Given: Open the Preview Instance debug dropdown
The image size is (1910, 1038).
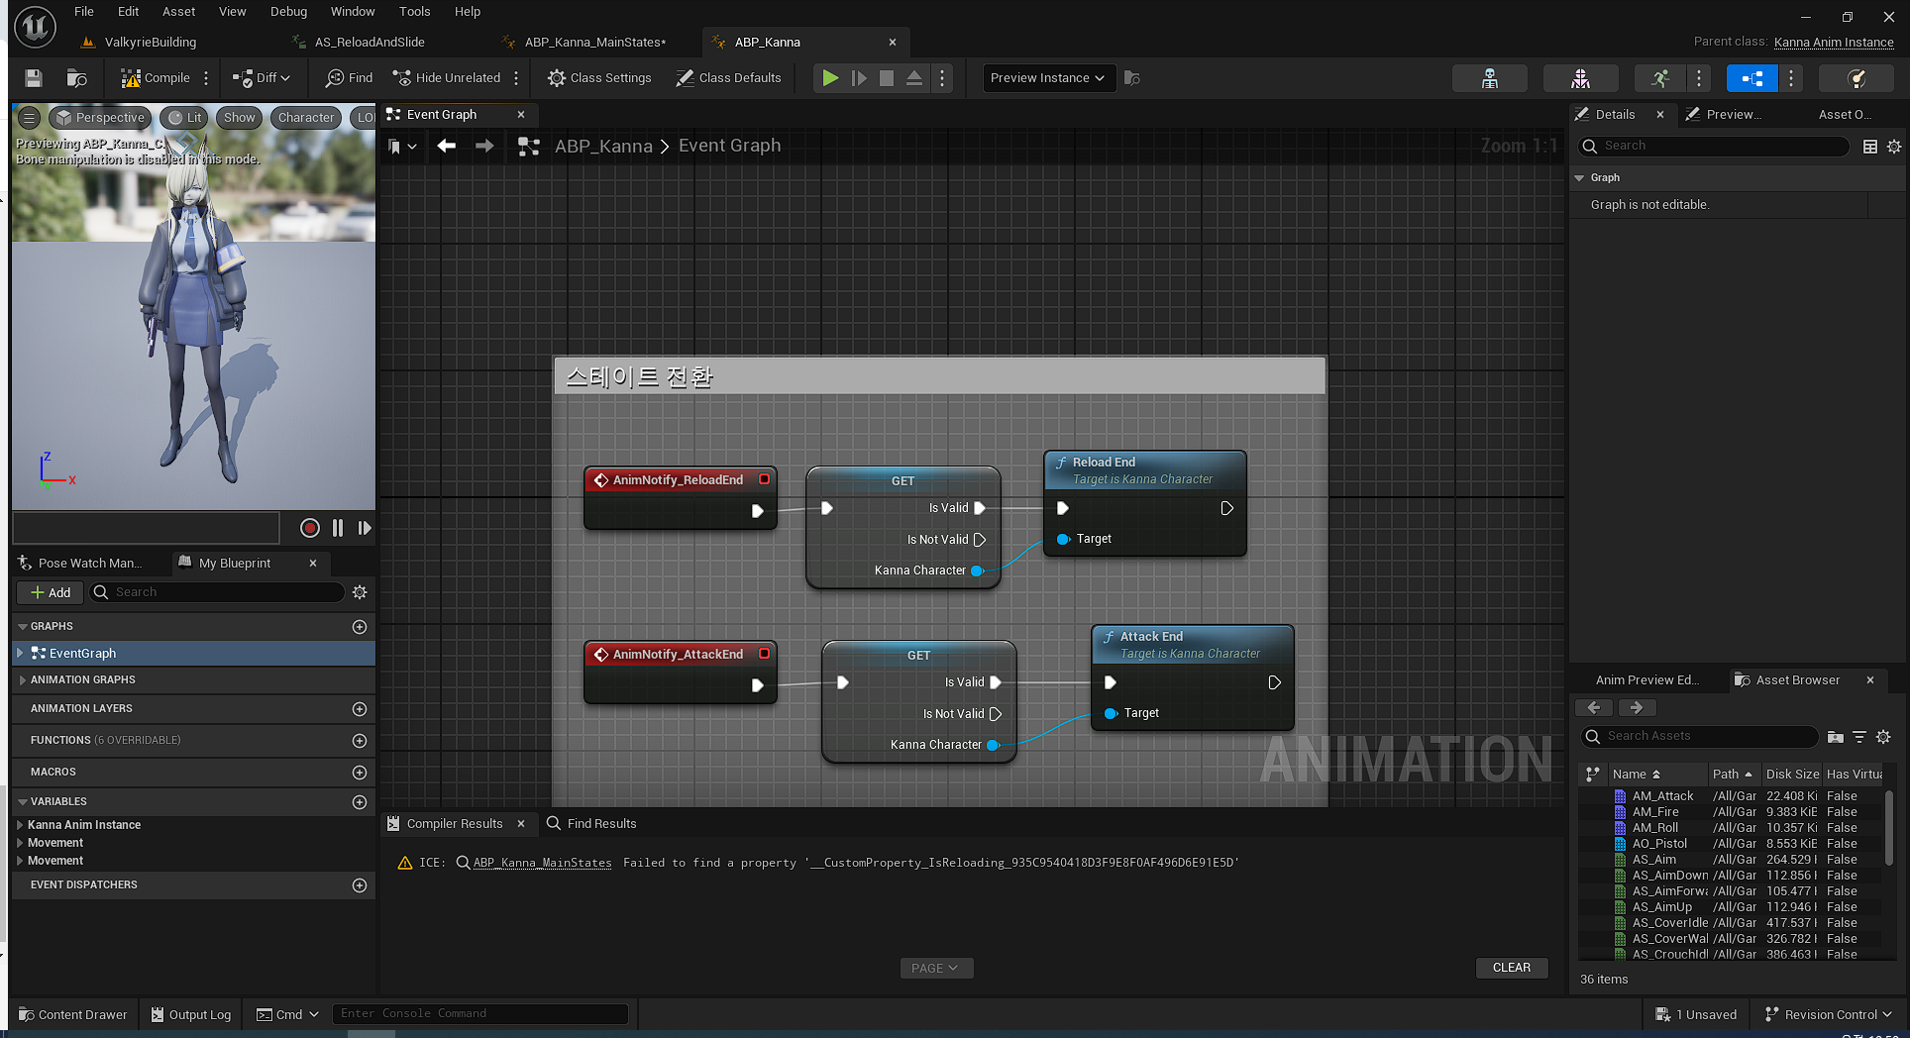Looking at the screenshot, I should [1048, 78].
